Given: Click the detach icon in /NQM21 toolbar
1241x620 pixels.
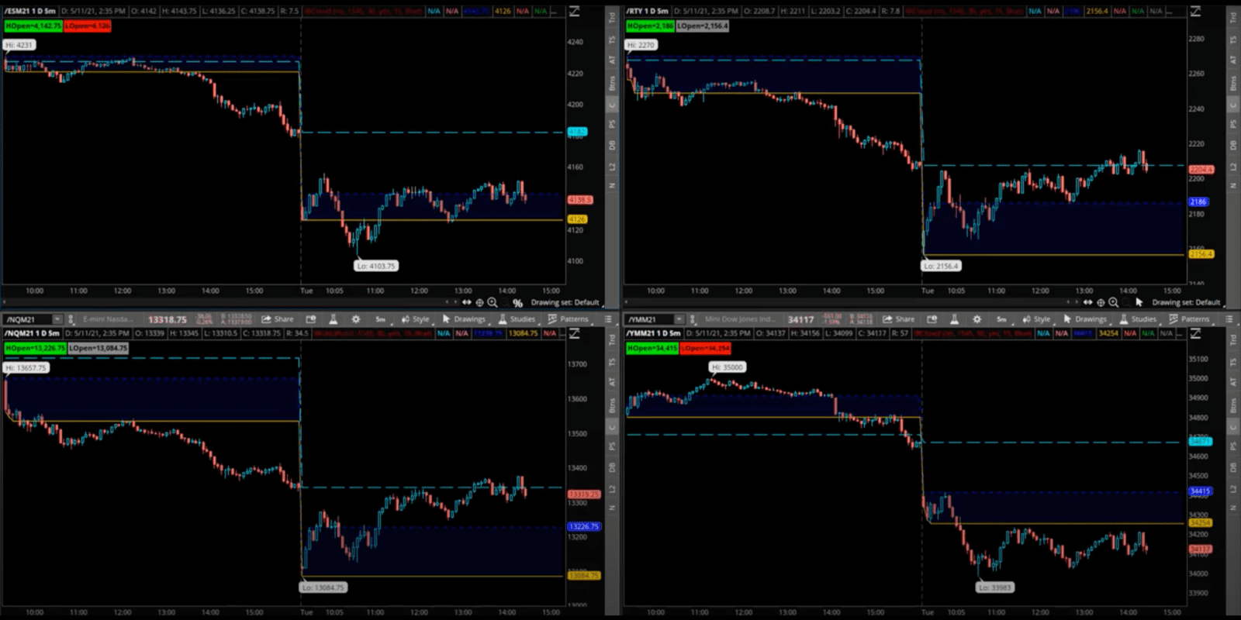Looking at the screenshot, I should coord(311,319).
